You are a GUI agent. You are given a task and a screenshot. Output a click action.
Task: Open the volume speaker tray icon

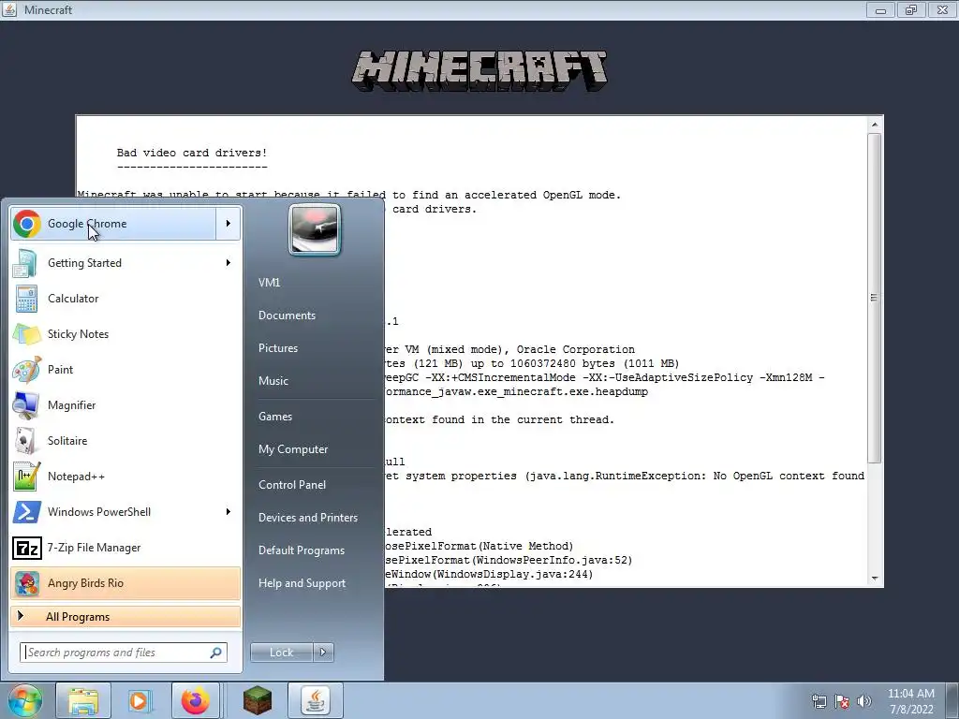tap(864, 701)
